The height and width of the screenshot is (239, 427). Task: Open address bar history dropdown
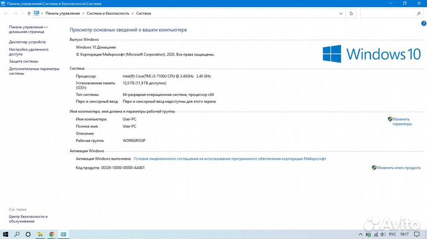click(341, 13)
